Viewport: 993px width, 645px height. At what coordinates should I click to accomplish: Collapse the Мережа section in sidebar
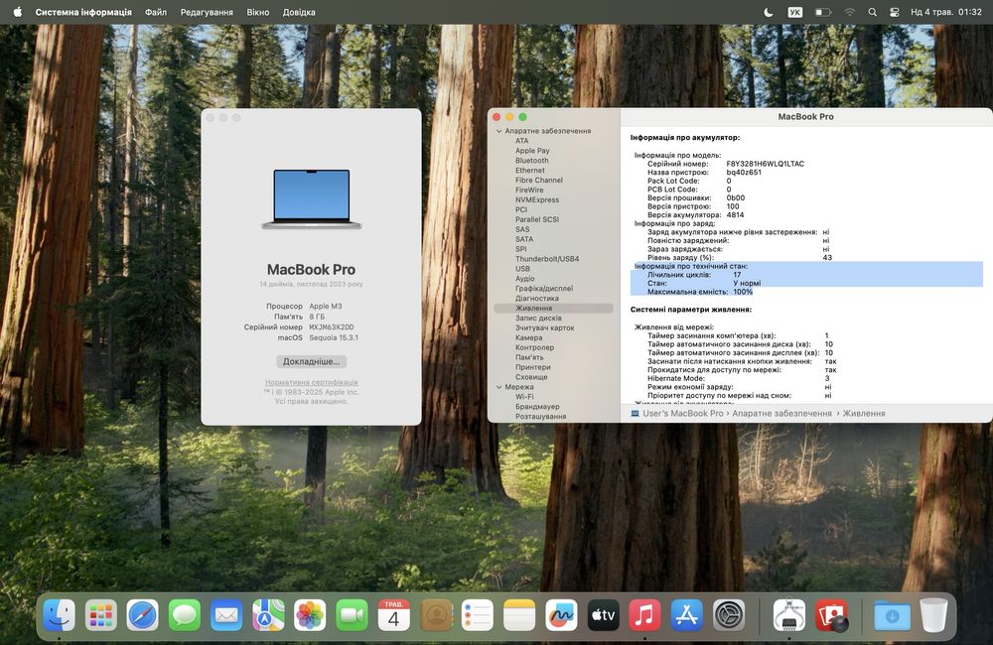point(499,387)
